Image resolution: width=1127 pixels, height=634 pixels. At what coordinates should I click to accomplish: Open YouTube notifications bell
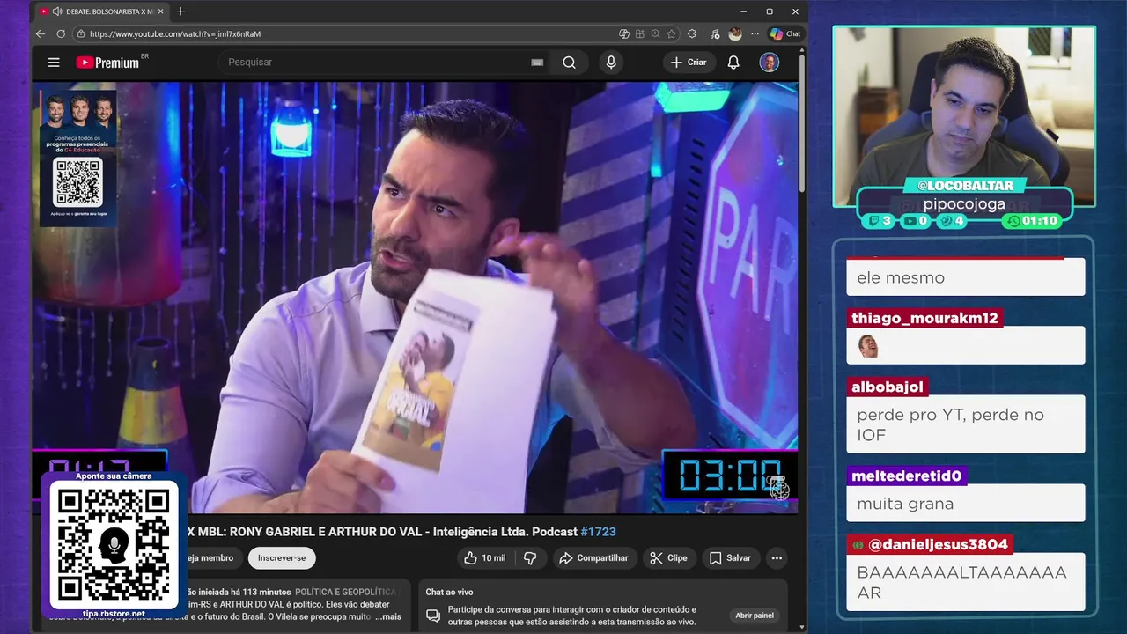(733, 63)
